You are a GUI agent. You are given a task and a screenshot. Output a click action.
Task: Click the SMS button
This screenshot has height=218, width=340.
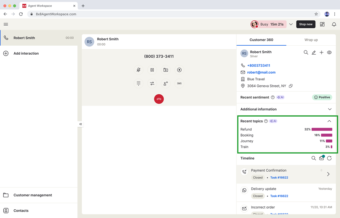tap(179, 83)
